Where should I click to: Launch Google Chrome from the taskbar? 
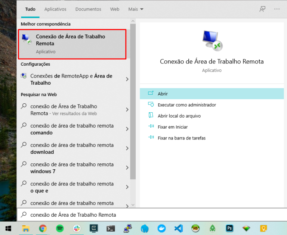point(43,228)
